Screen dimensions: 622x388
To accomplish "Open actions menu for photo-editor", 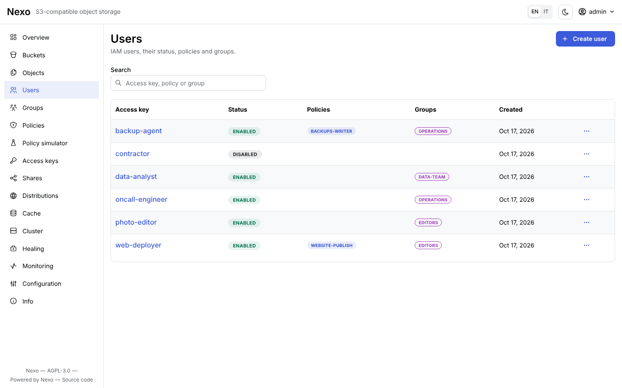I will pos(587,222).
